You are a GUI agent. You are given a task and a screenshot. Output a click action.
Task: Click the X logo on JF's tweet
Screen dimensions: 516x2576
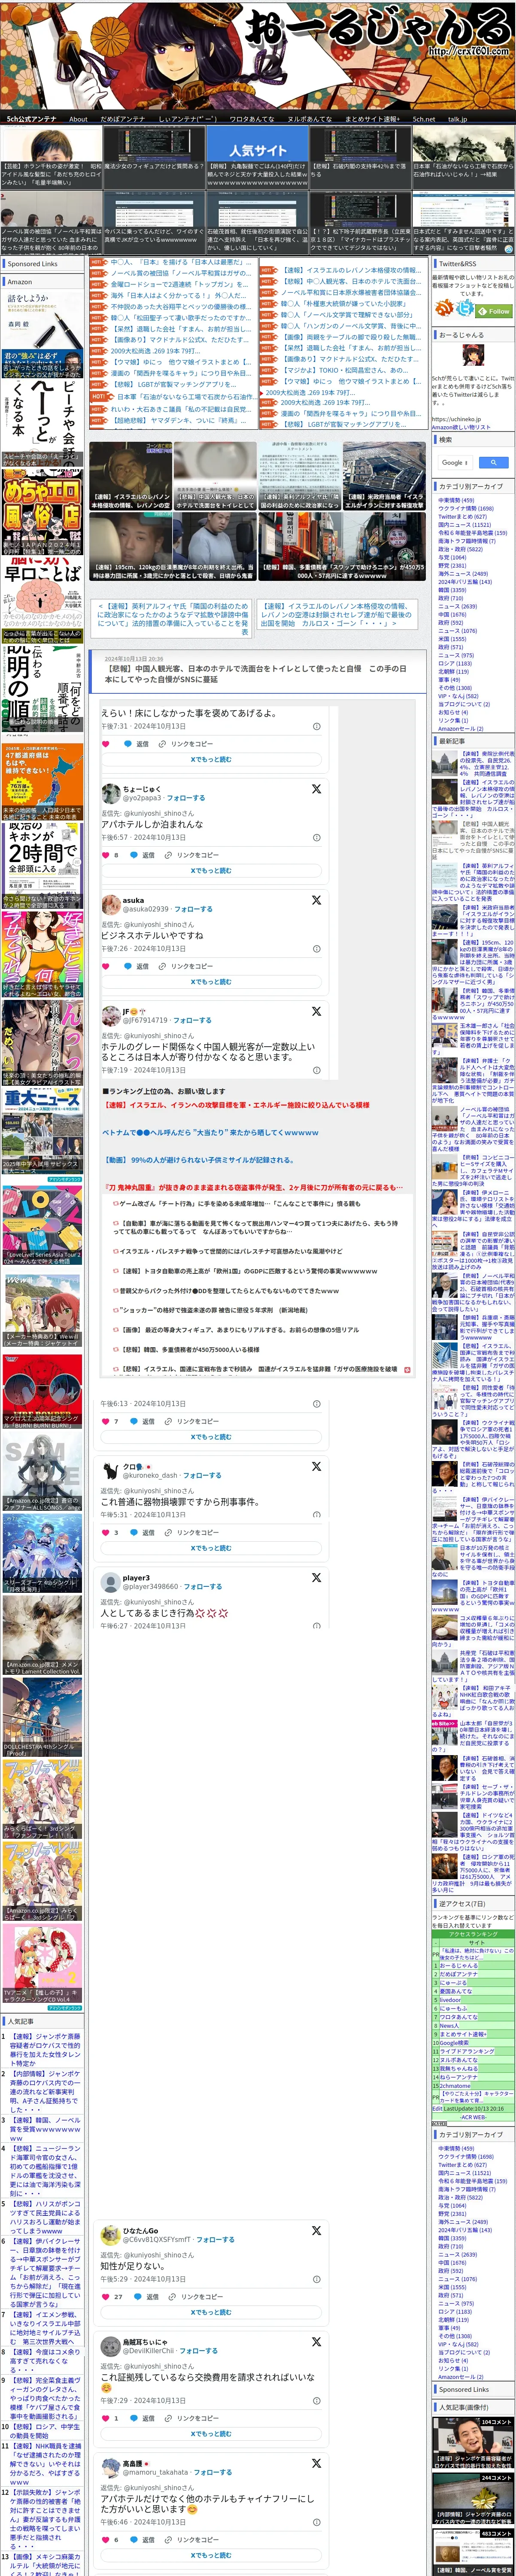tap(316, 1011)
